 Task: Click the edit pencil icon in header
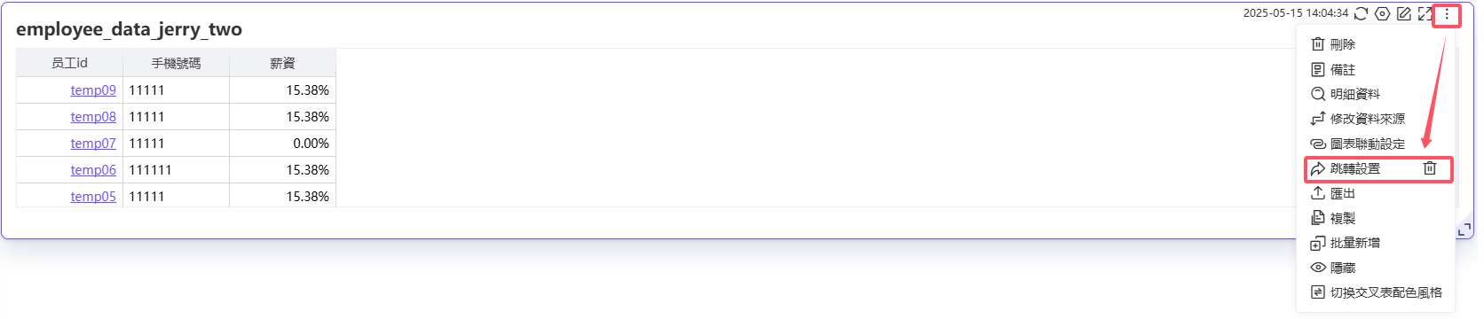tap(1403, 13)
